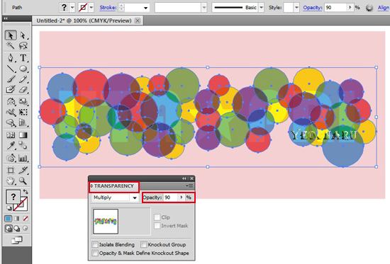Open the variable width profile dropdown
The width and height of the screenshot is (390, 264).
[204, 8]
